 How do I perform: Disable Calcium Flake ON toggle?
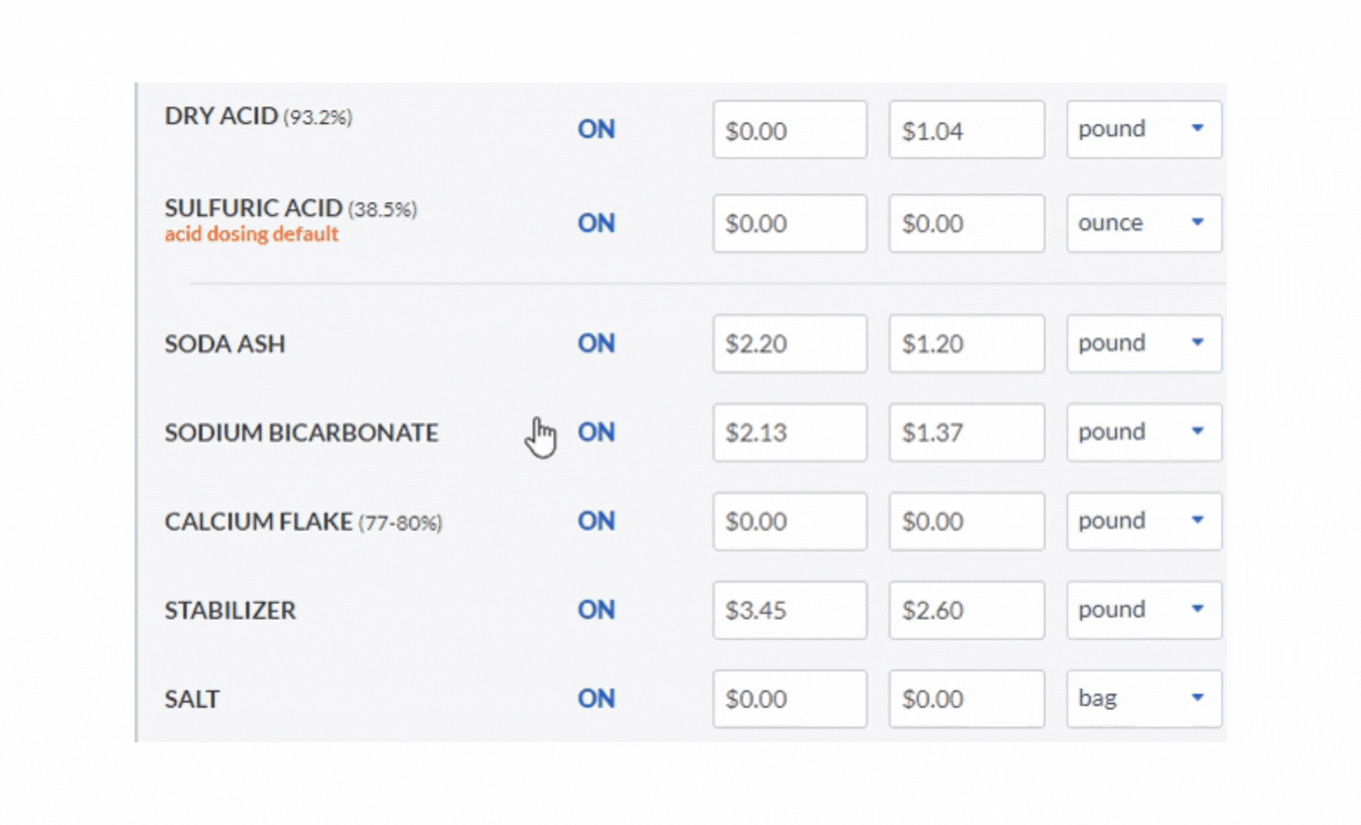click(x=596, y=521)
